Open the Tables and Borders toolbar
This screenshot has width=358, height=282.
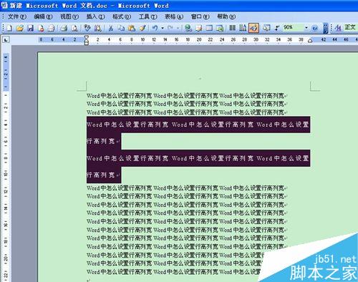[x=198, y=28]
